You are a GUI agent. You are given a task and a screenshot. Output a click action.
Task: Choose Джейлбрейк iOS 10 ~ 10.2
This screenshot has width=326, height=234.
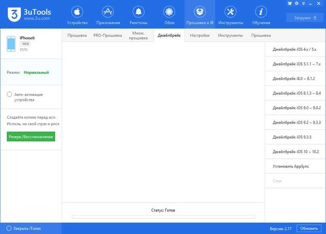click(295, 151)
